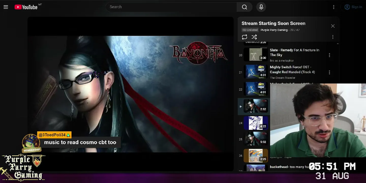The height and width of the screenshot is (183, 366).
Task: Open Purple Parry Gaming channel link in playlist header
Action: pyautogui.click(x=274, y=30)
